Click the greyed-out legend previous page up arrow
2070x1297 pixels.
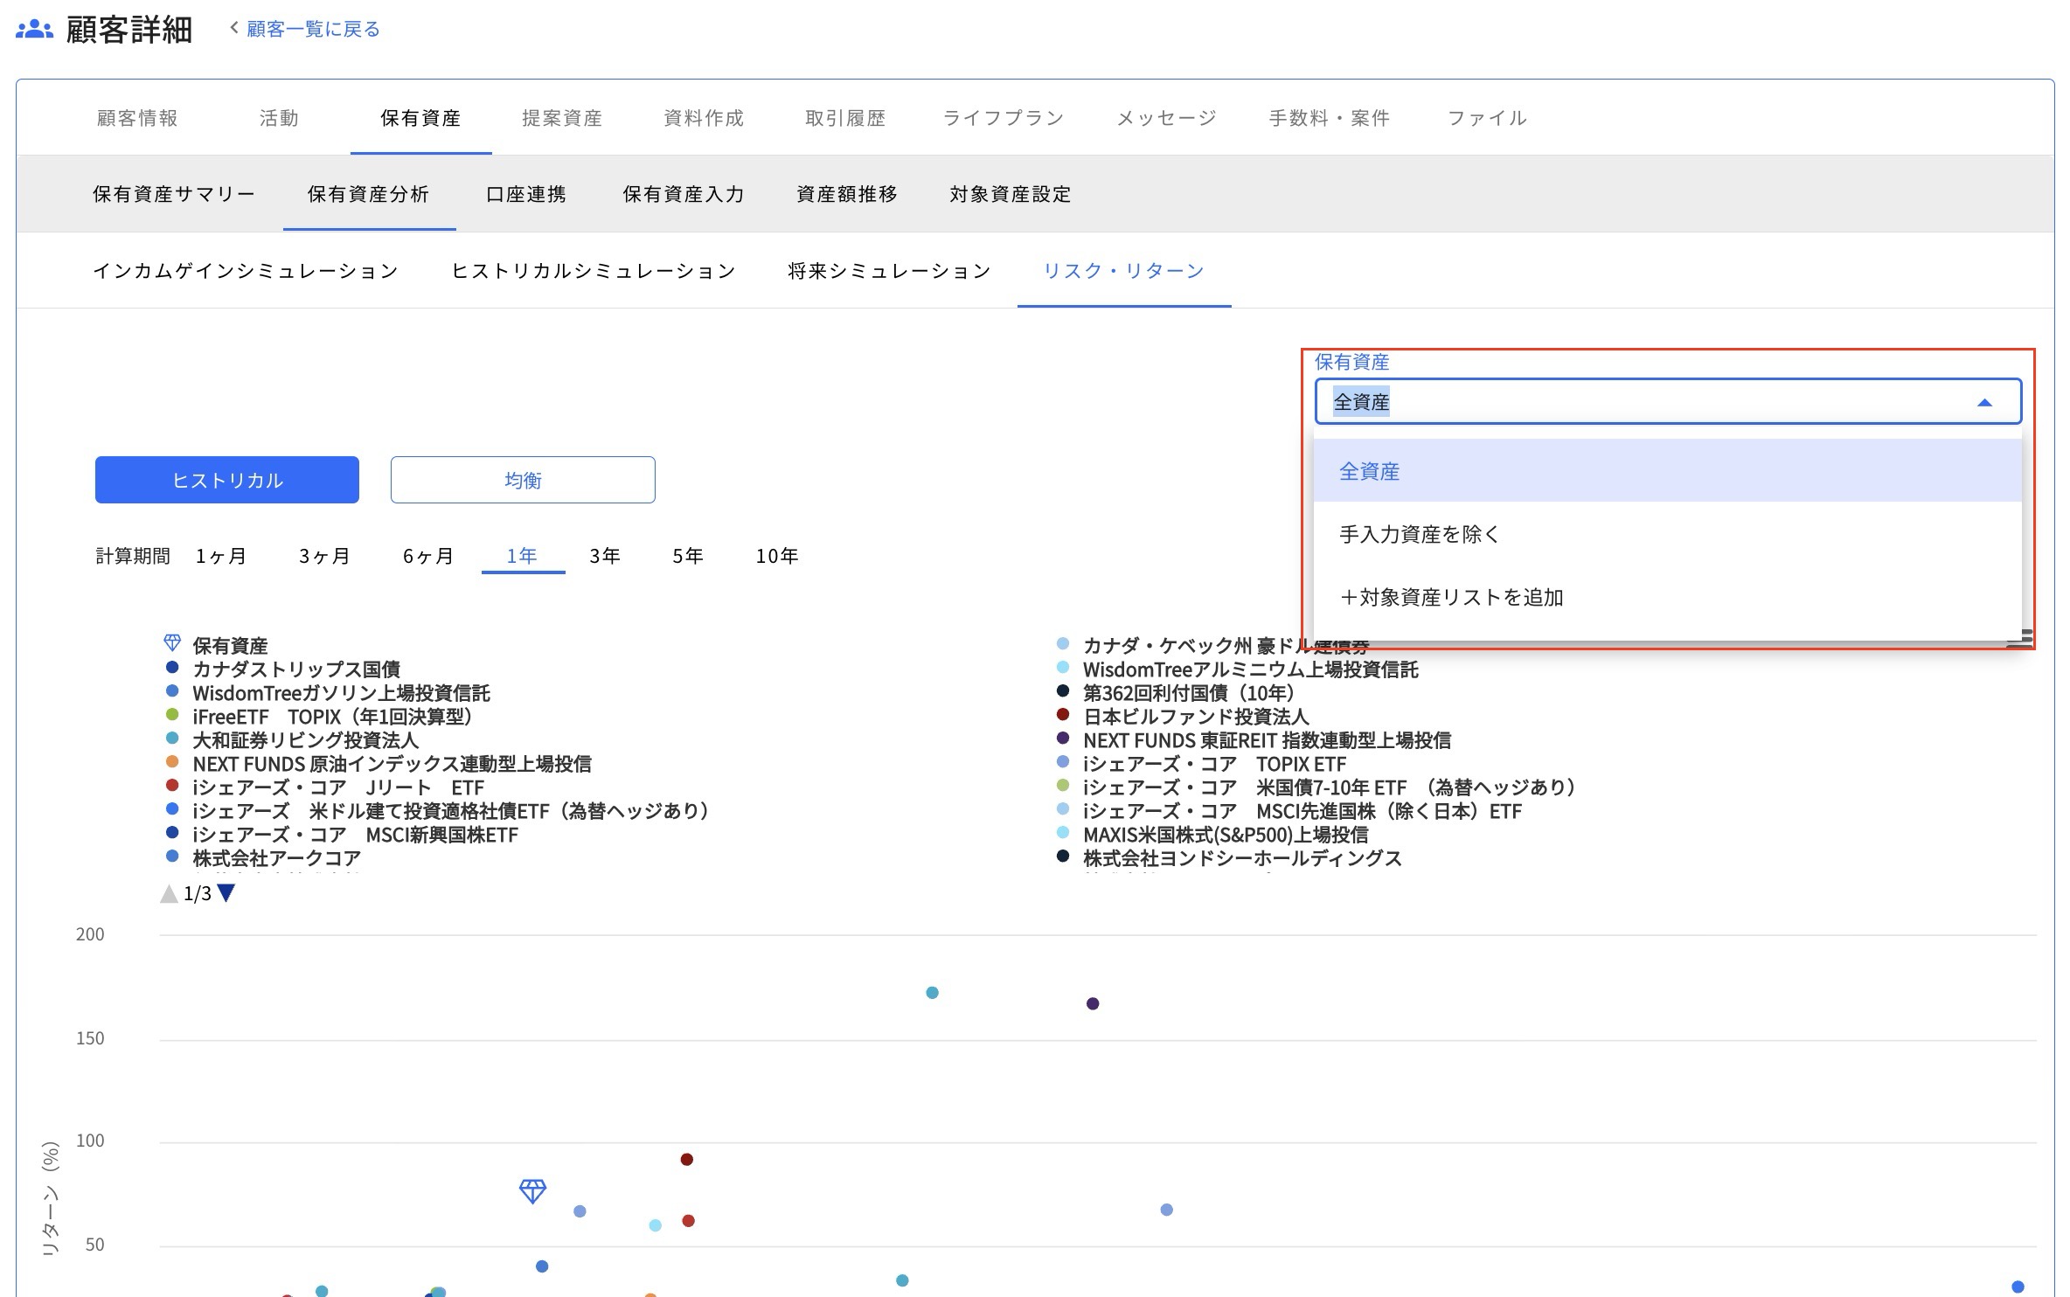pos(169,893)
